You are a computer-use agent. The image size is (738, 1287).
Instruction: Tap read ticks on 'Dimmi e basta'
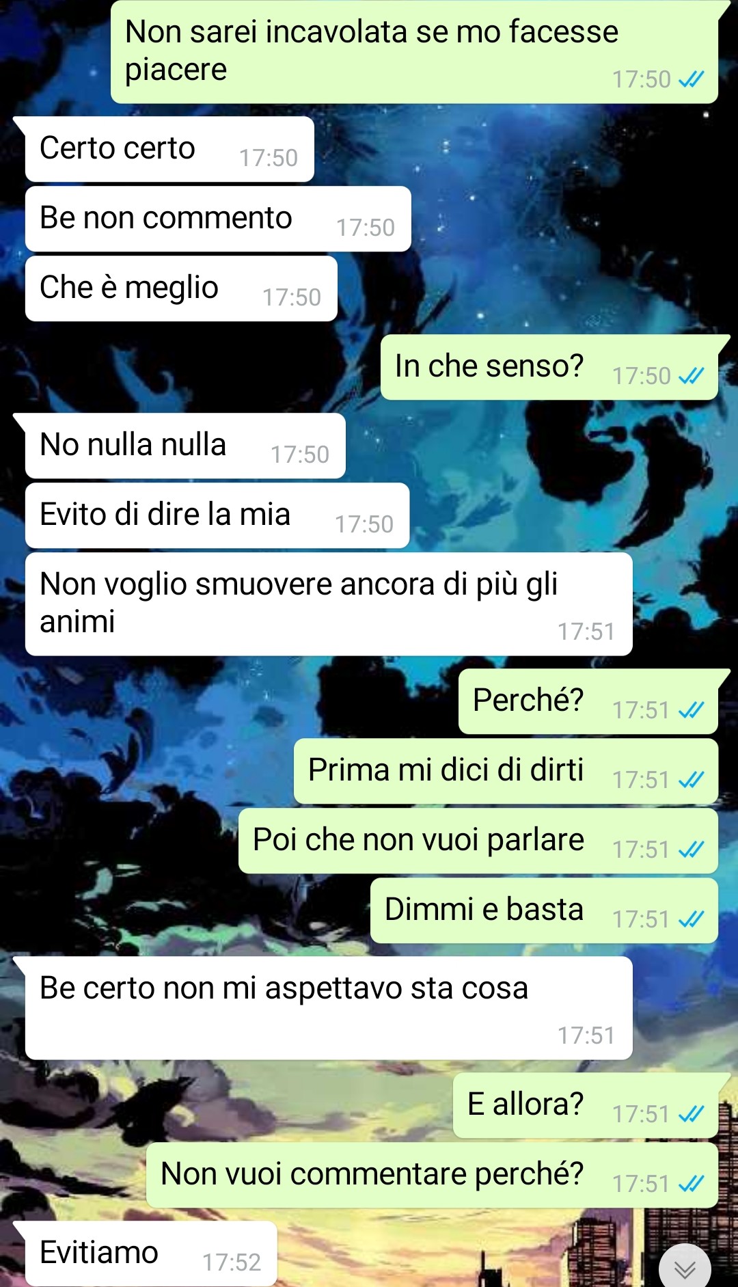tap(691, 919)
